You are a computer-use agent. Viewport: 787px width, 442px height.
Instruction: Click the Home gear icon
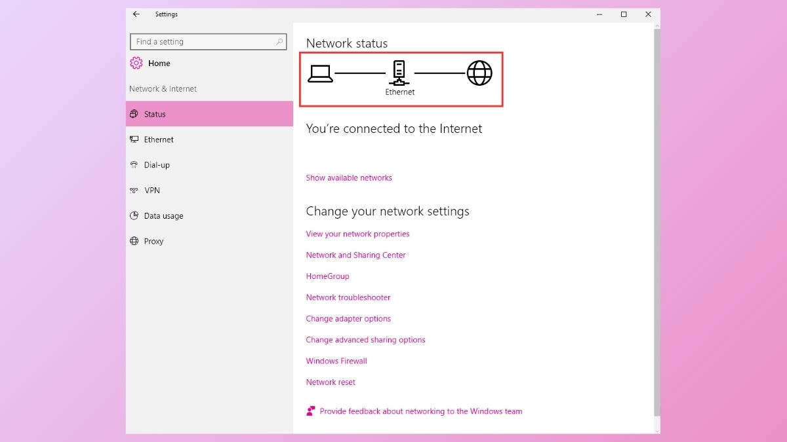[136, 63]
